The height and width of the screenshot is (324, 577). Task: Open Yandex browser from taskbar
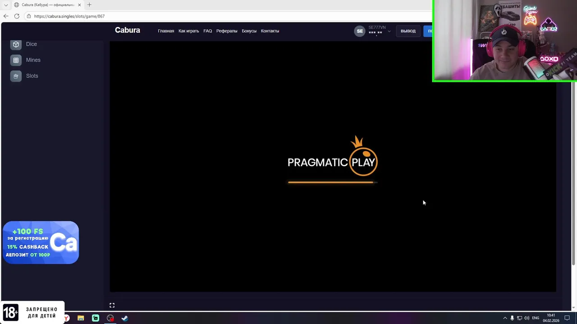click(x=67, y=318)
